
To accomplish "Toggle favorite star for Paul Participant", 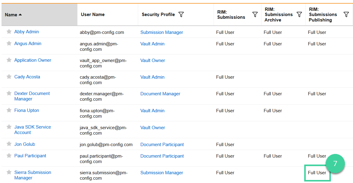I will [9, 155].
